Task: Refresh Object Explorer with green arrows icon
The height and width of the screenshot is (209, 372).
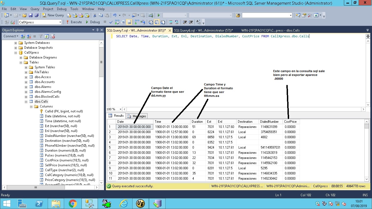Action: pyautogui.click(x=46, y=36)
